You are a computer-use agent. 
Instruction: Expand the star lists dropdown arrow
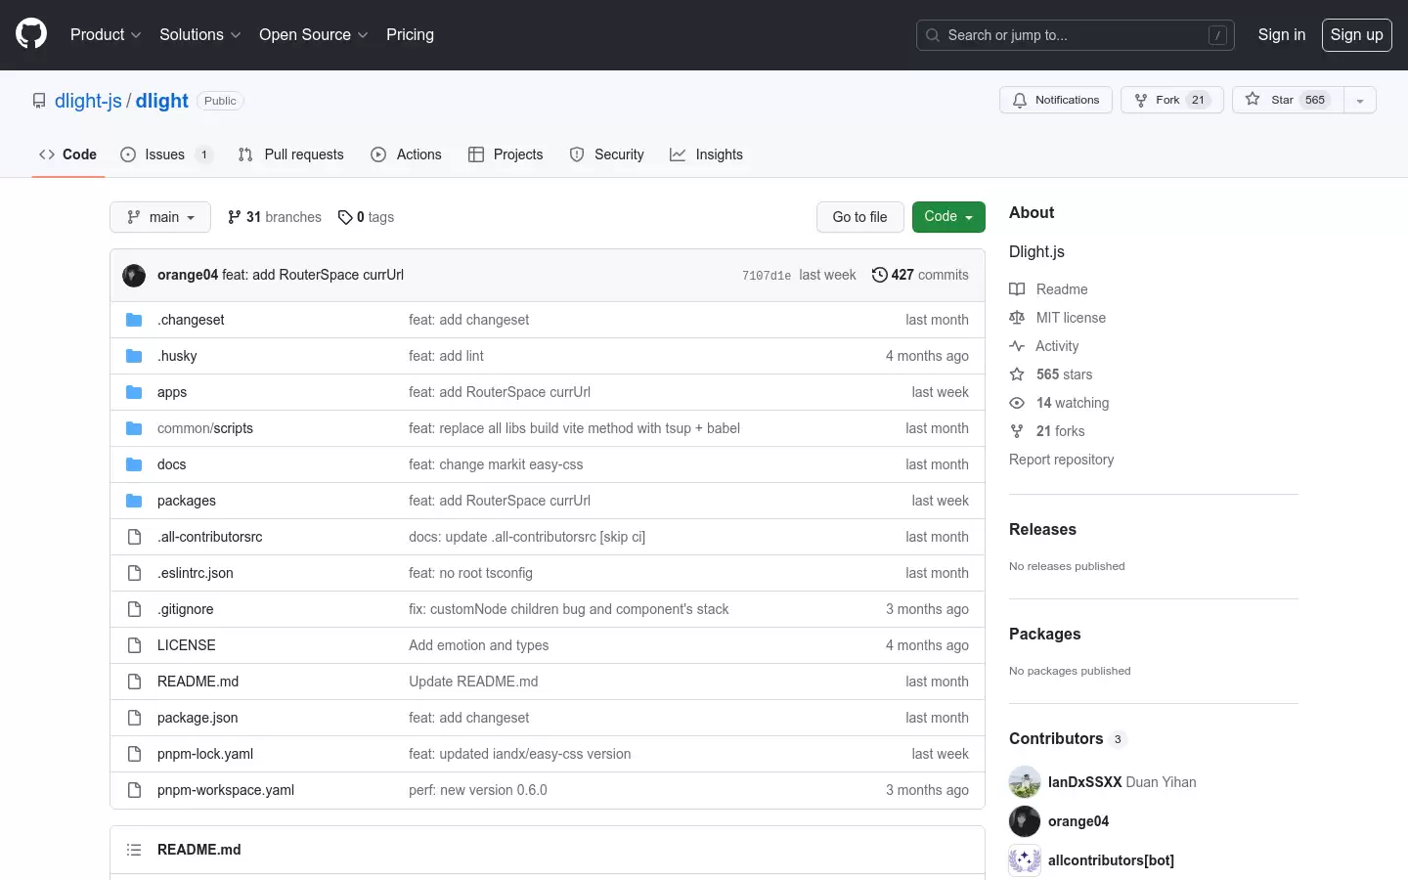1360,100
